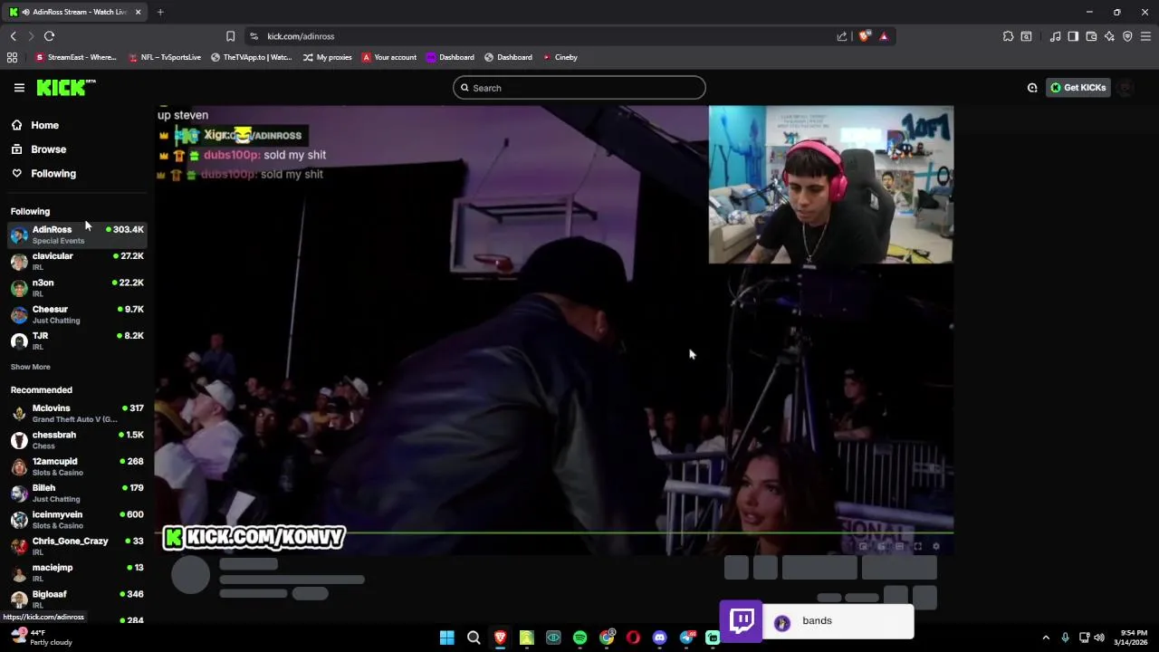
Task: Click the share page icon
Action: pyautogui.click(x=842, y=36)
